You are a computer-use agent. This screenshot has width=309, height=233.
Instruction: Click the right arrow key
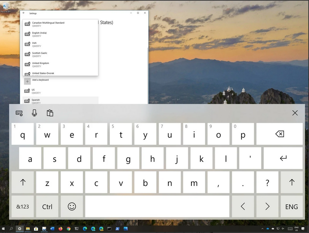pyautogui.click(x=267, y=206)
